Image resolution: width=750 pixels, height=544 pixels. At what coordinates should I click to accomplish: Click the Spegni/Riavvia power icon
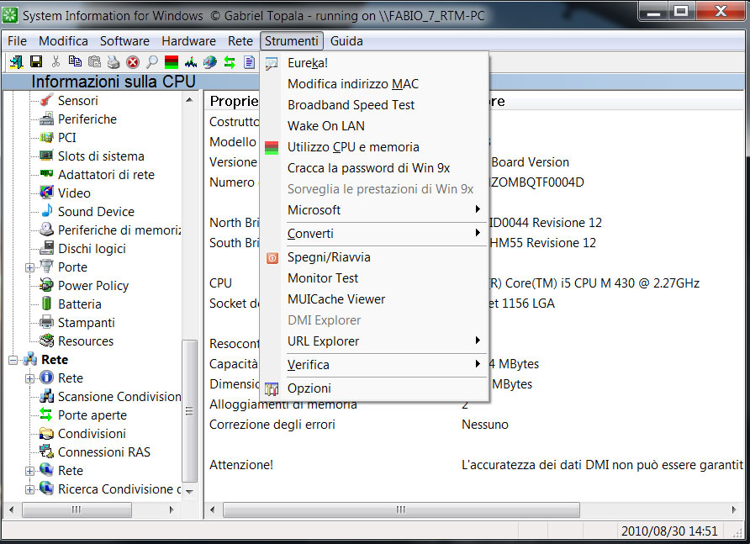pyautogui.click(x=272, y=258)
